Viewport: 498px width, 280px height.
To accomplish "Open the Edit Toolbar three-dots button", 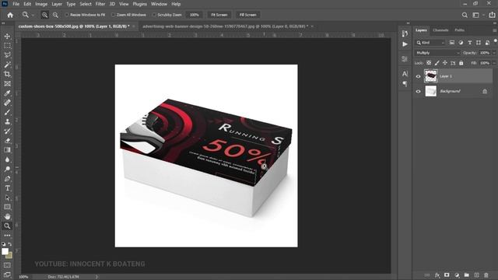I will [7, 235].
